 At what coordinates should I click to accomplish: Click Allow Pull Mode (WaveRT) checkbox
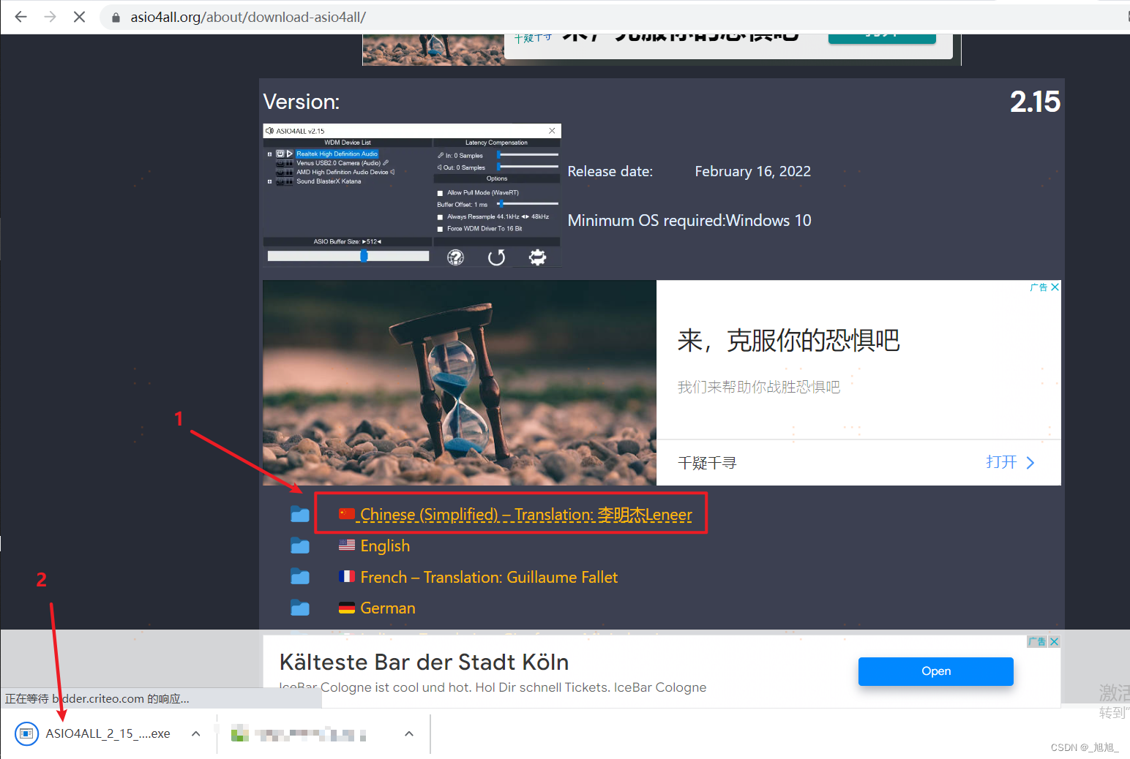coord(440,193)
